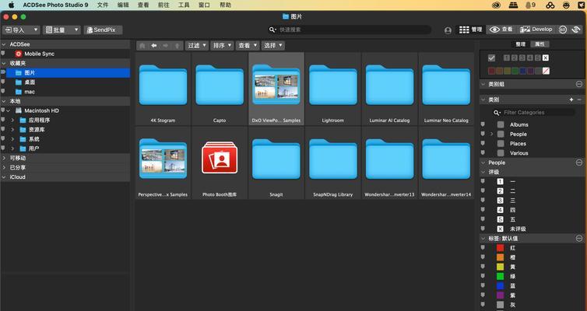Select the SnapNDrag Library folder
The width and height of the screenshot is (587, 311).
point(332,162)
